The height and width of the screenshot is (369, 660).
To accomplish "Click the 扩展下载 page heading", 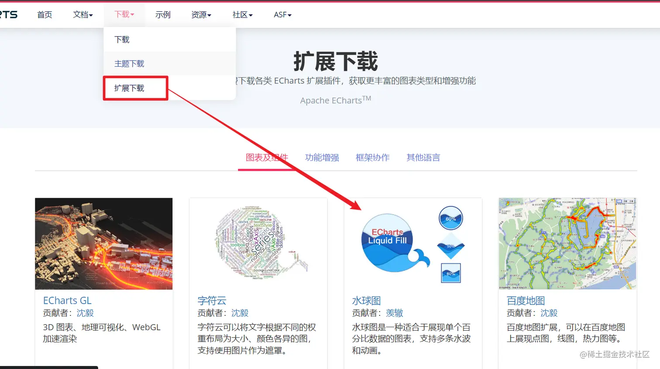I will click(336, 61).
